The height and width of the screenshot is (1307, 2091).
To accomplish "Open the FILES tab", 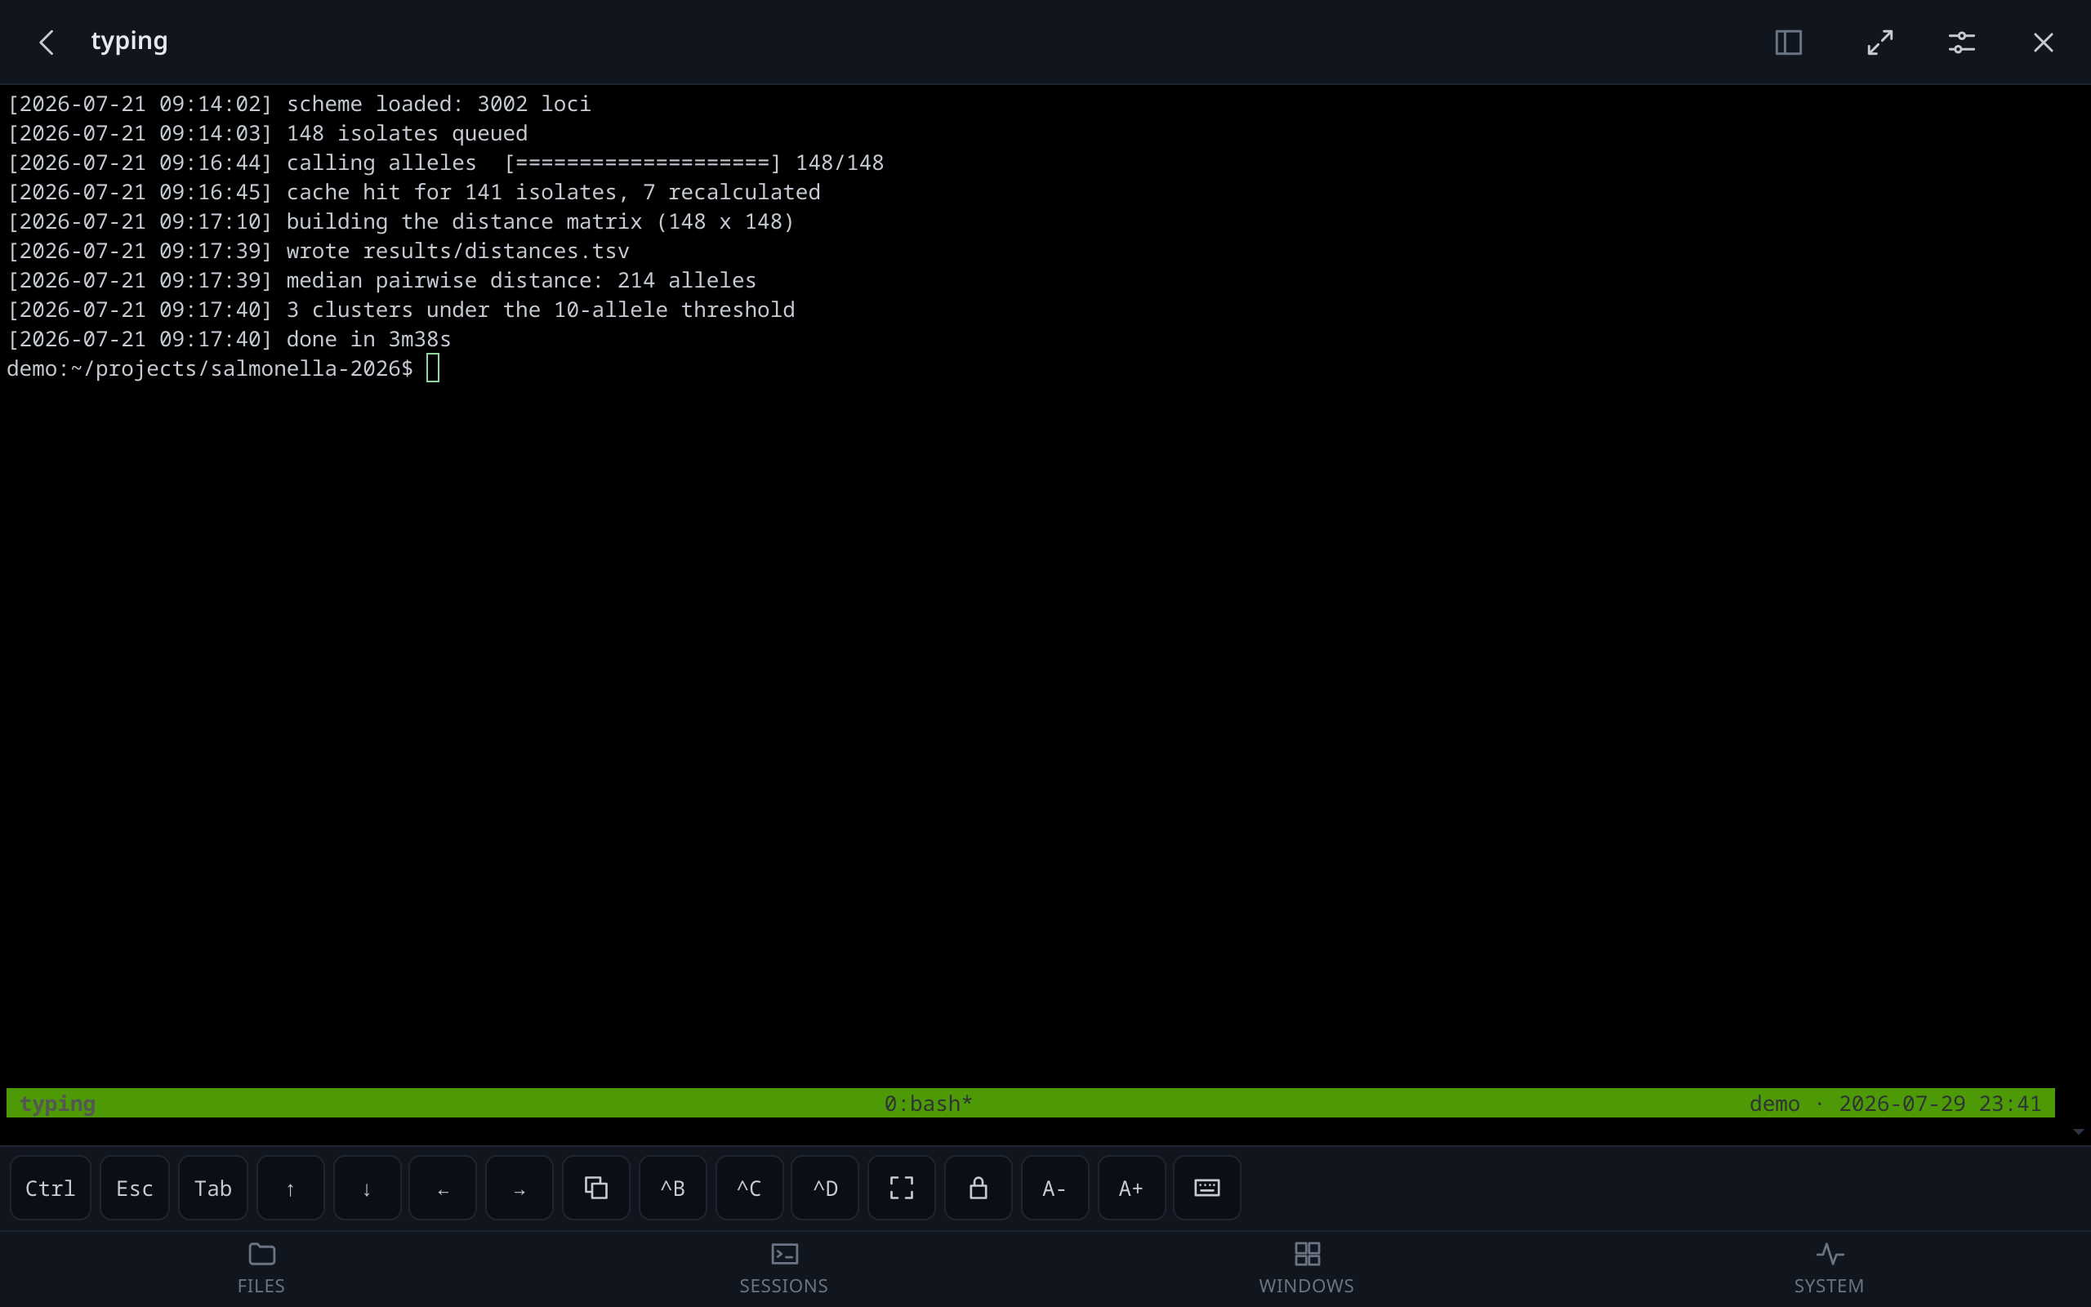I will [261, 1269].
